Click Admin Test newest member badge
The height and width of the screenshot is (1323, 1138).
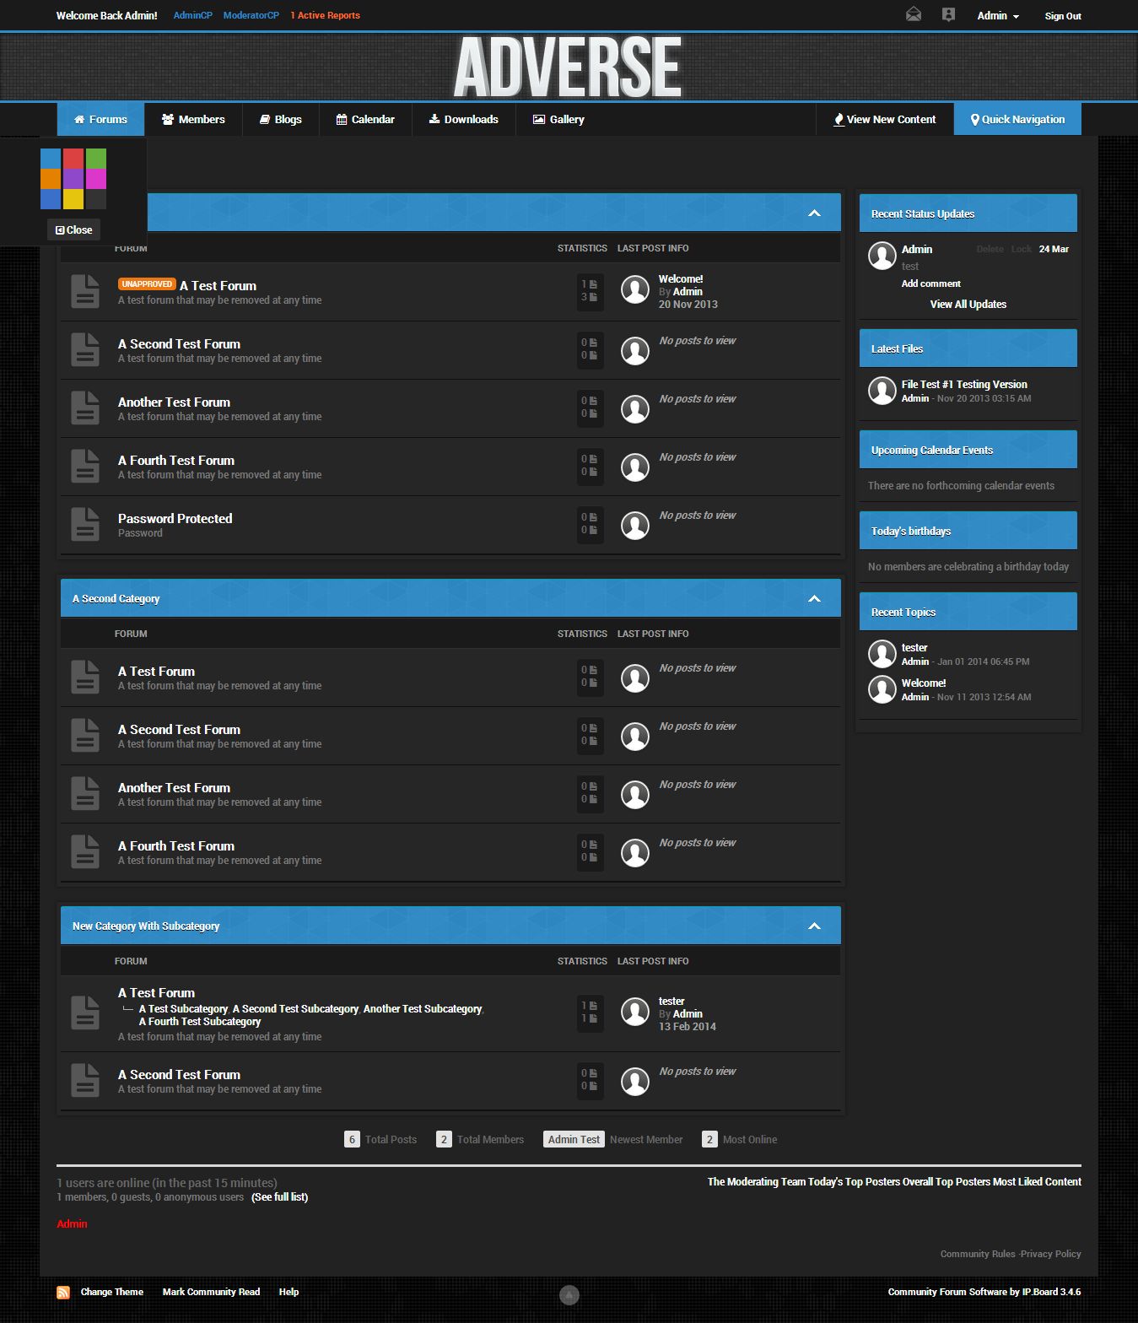coord(574,1139)
